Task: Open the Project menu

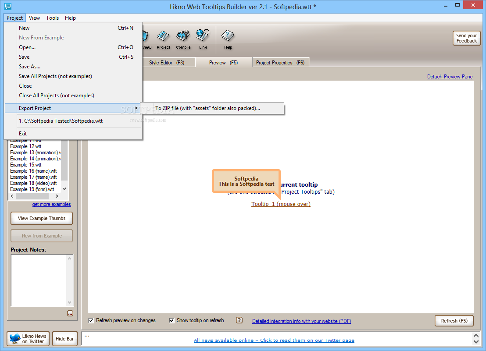Action: coord(14,18)
